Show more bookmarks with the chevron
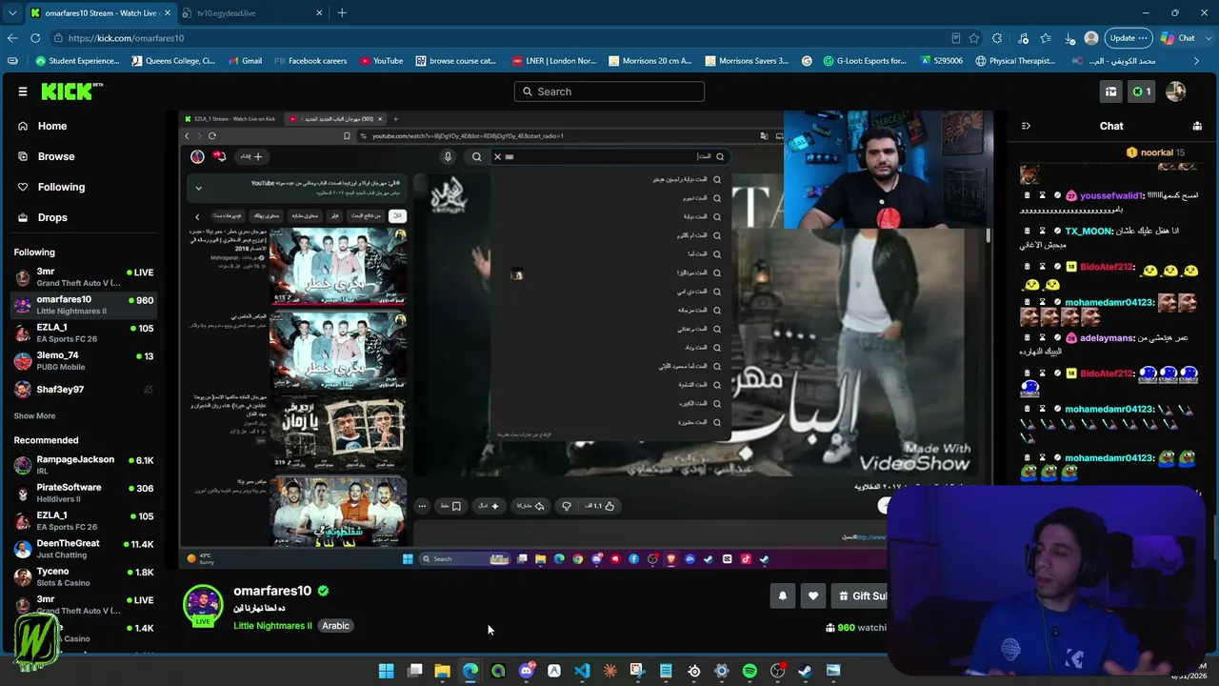 point(1194,61)
